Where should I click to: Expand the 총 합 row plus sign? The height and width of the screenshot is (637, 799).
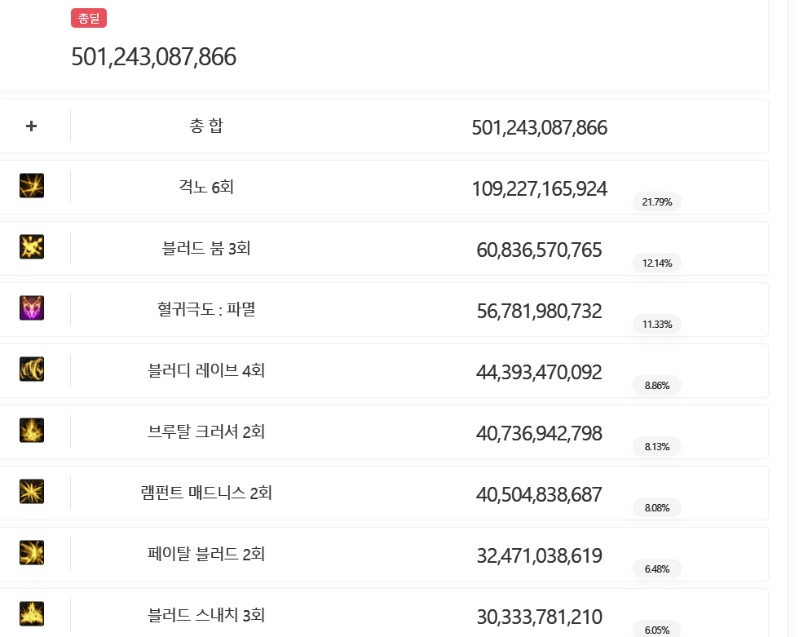[32, 126]
